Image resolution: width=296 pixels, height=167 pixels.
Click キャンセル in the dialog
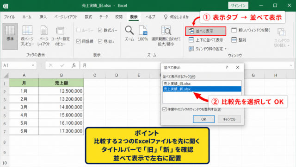[x=229, y=119]
